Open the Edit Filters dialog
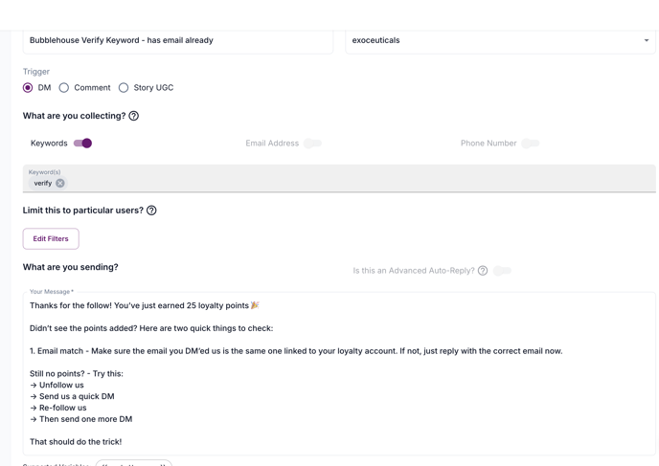The image size is (659, 466). (x=51, y=239)
